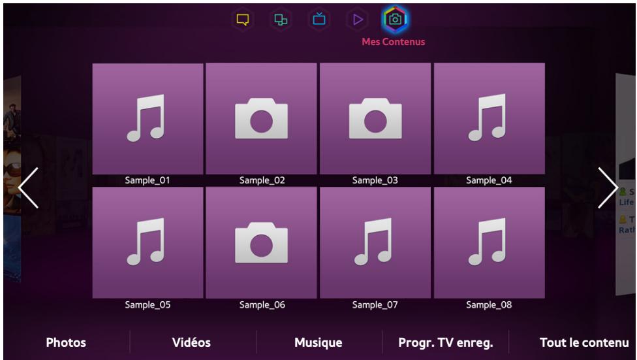
Task: Open the Sample_06 photo tile
Action: pos(261,243)
